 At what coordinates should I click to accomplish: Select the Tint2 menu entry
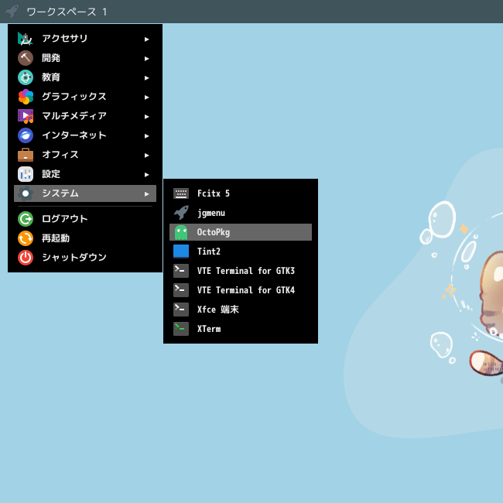pos(240,251)
